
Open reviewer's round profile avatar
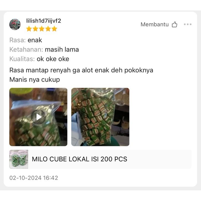pos(15,24)
